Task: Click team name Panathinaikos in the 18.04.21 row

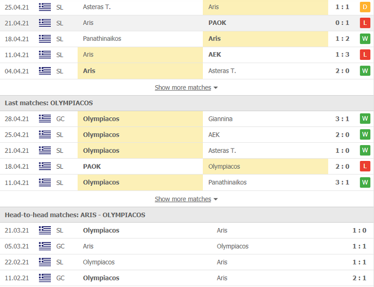Action: (102, 39)
